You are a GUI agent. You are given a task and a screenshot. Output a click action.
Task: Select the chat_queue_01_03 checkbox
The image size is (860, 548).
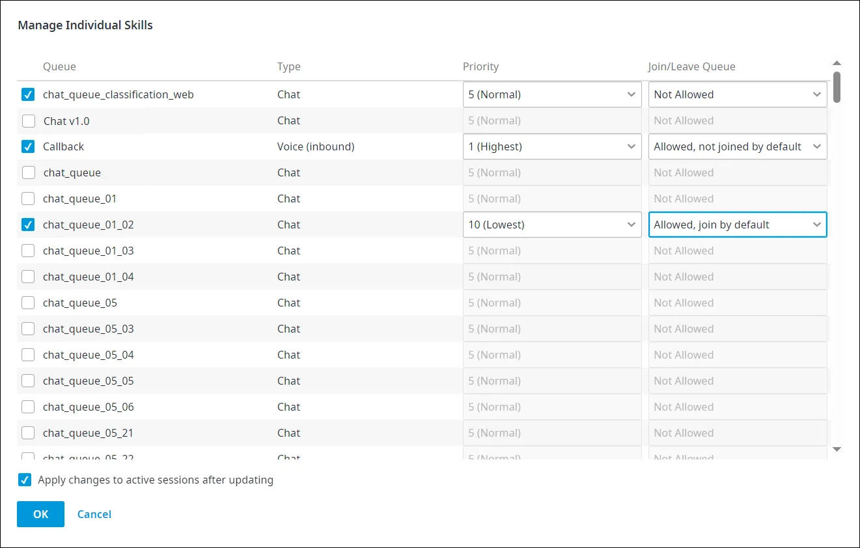point(28,251)
